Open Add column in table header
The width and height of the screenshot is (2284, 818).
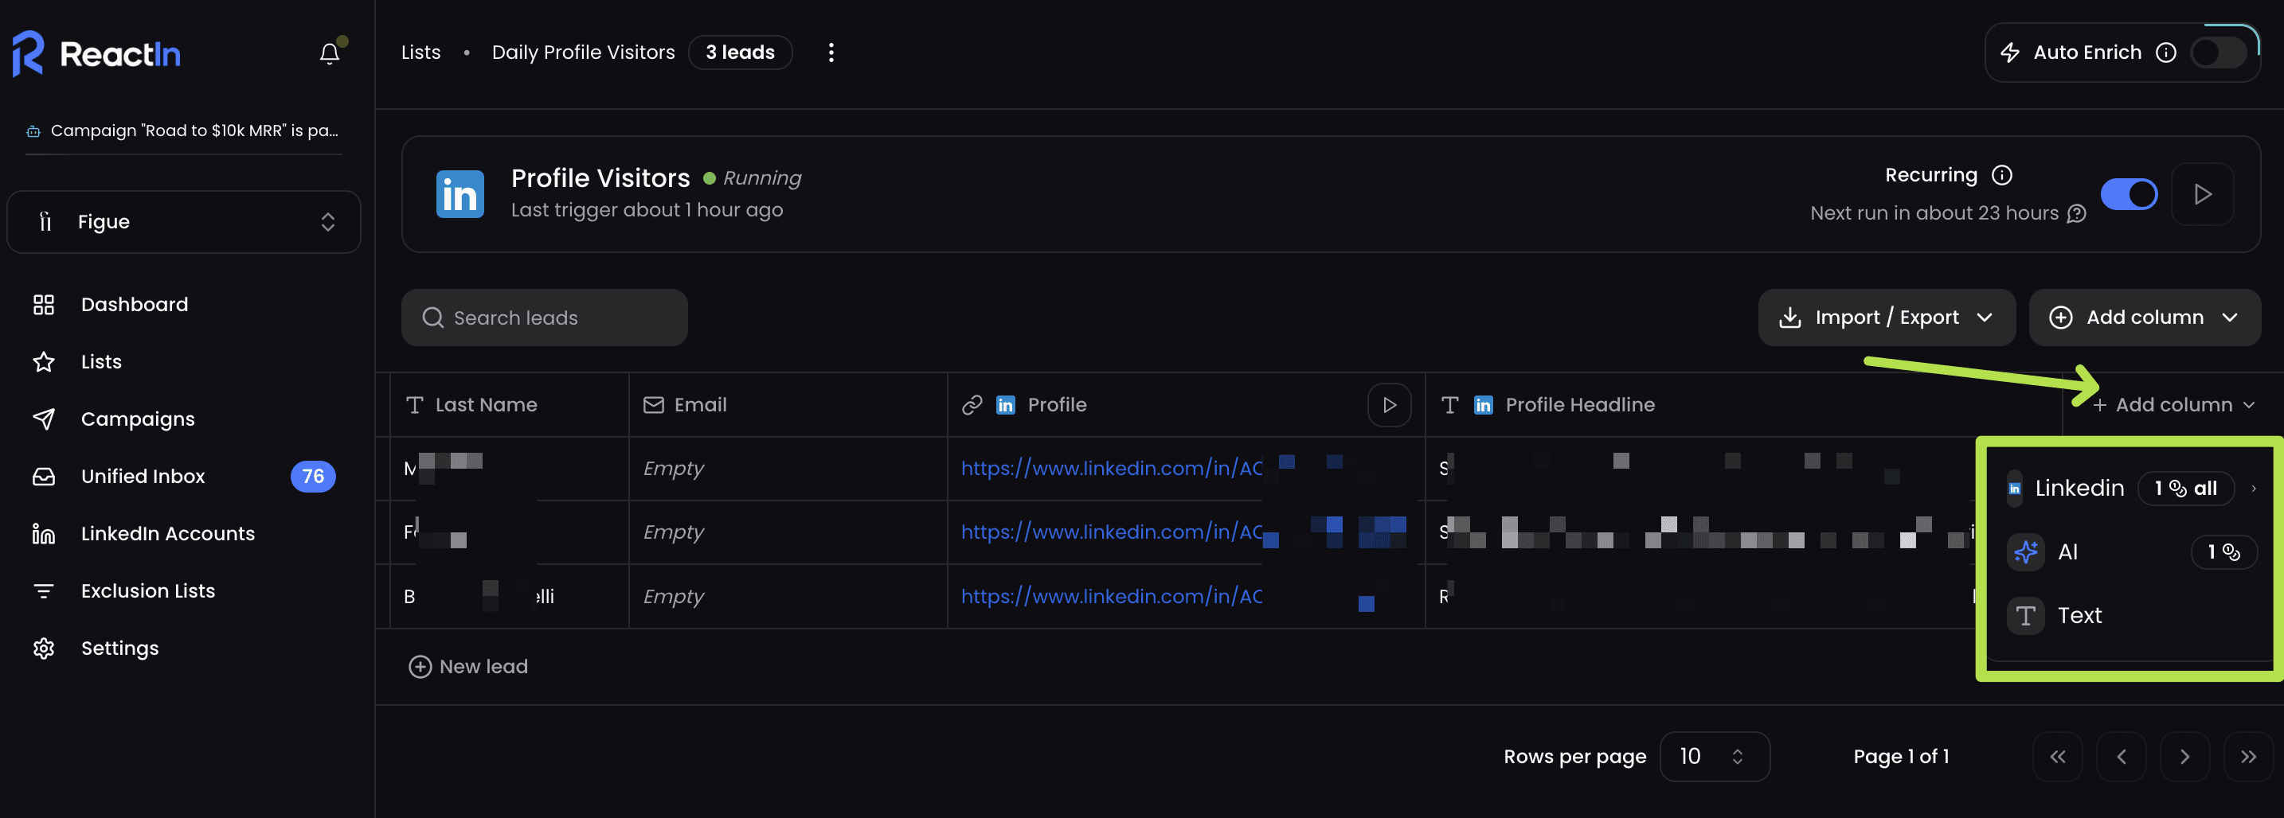(x=2173, y=405)
